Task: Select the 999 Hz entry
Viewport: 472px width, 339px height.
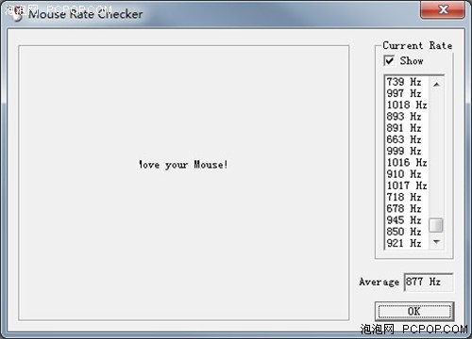Action: pyautogui.click(x=406, y=151)
